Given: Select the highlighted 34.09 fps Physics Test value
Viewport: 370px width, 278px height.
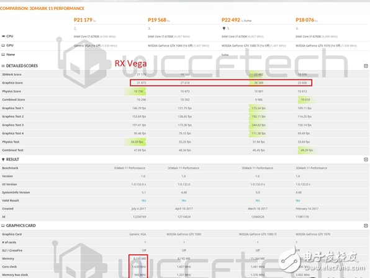Looking at the screenshot, I should point(137,142).
